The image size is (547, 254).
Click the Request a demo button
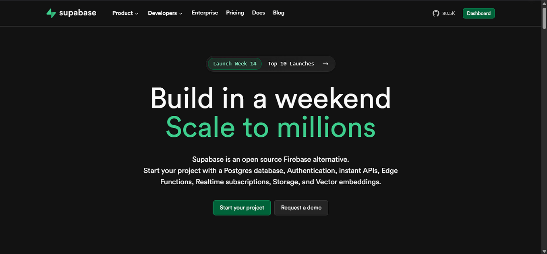[x=301, y=208]
